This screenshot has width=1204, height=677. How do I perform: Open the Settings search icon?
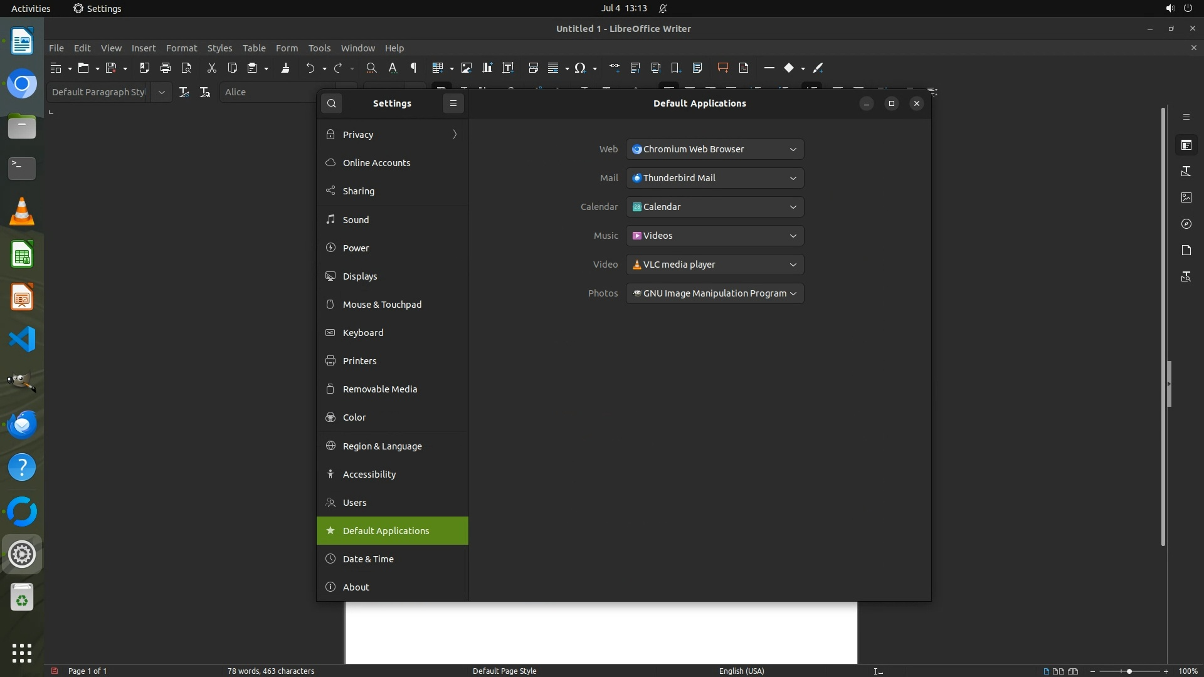click(332, 103)
